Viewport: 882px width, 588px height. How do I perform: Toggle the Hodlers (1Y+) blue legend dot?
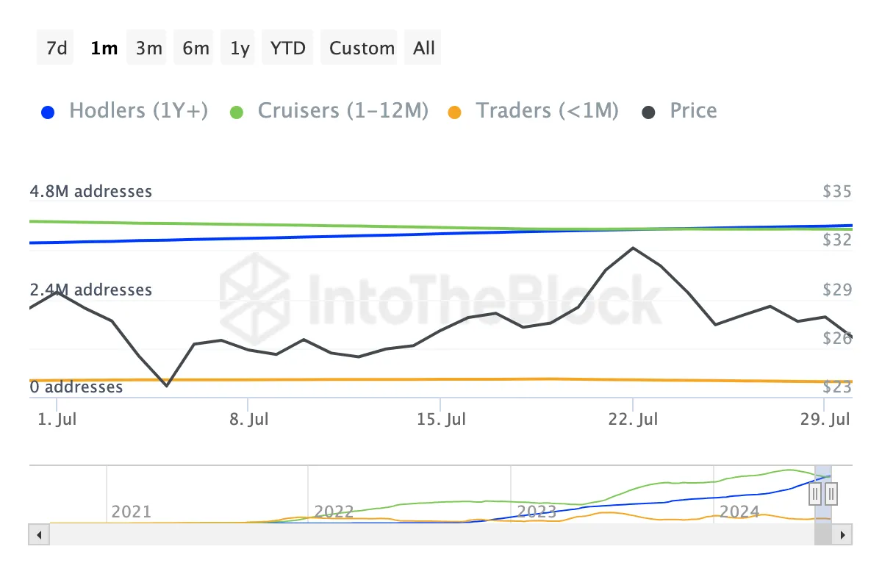coord(48,112)
